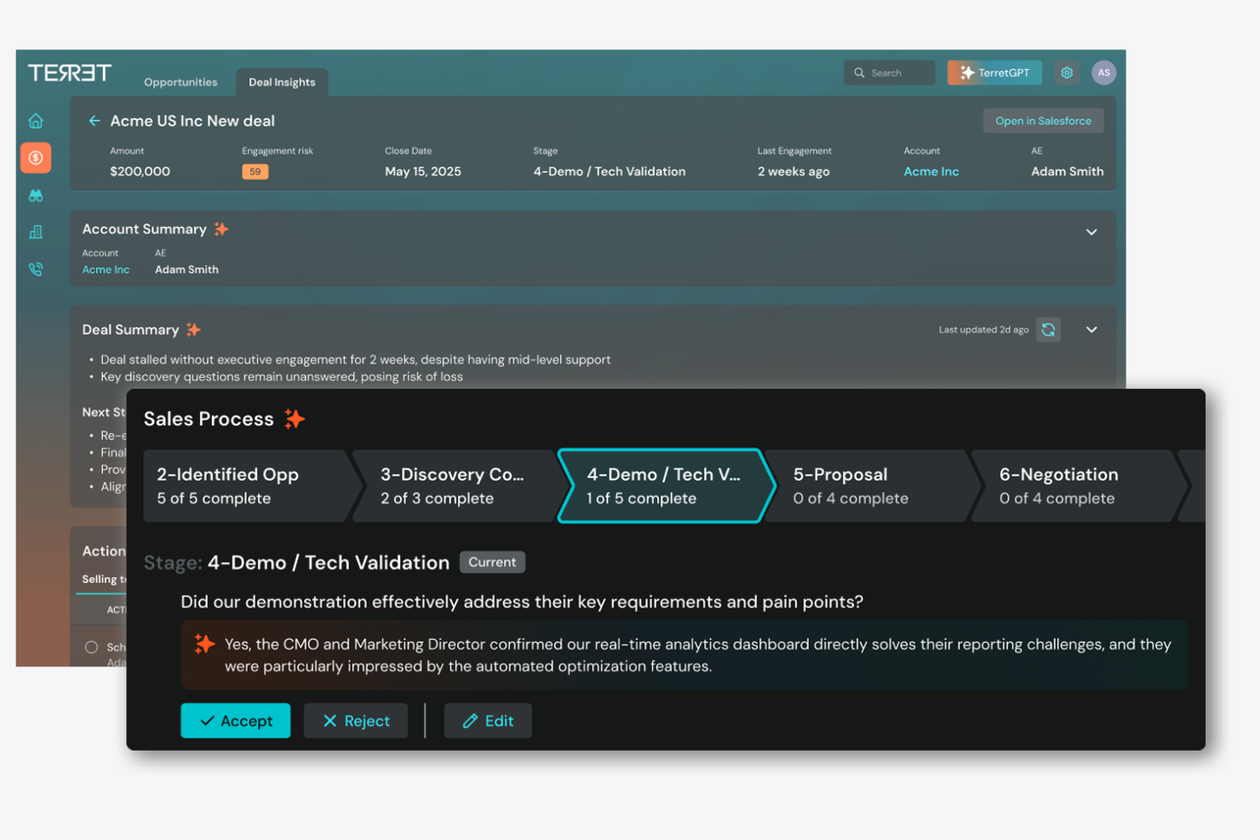Select the binoculars prospecting icon
Screen dimensions: 1260x840
point(36,195)
